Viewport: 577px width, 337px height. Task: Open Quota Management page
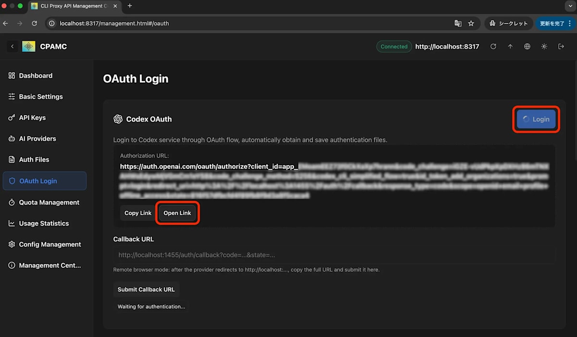[44, 202]
